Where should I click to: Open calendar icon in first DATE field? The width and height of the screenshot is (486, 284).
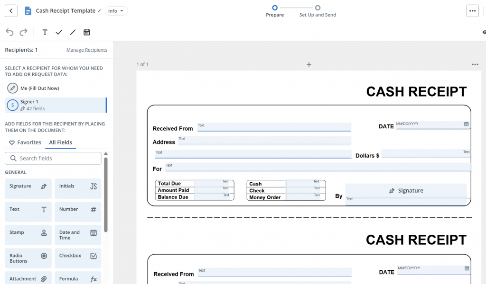tap(466, 124)
